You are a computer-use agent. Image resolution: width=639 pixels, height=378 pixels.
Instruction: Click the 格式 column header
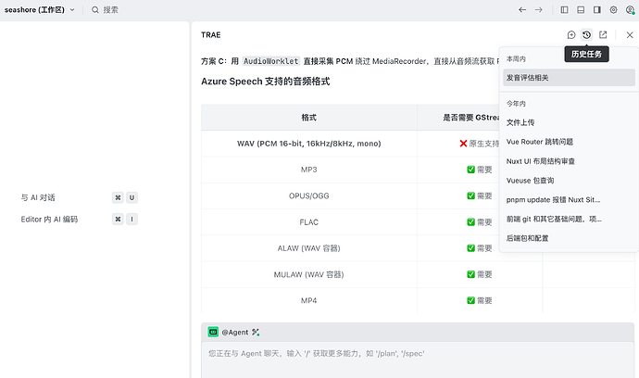(x=309, y=118)
